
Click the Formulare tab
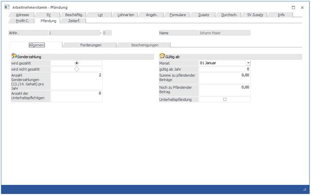pyautogui.click(x=178, y=15)
